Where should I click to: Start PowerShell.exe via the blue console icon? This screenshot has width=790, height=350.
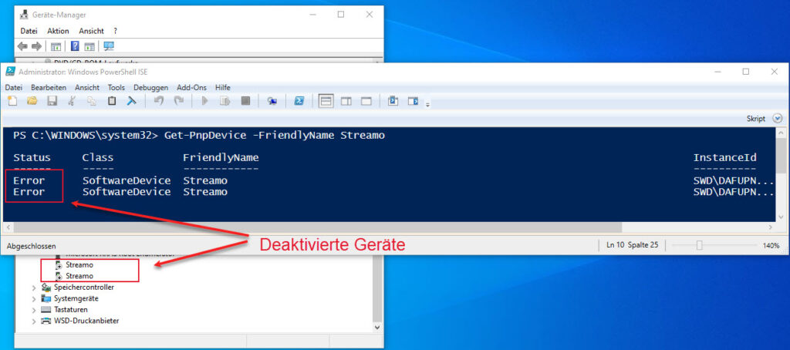point(299,101)
